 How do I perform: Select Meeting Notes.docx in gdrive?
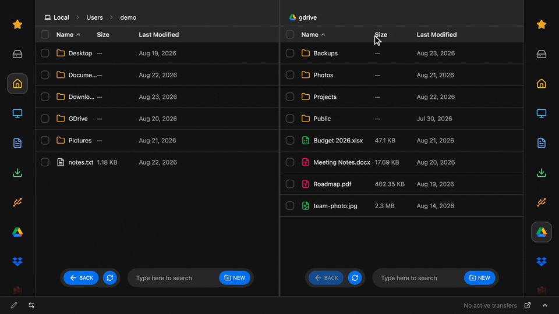[x=402, y=162]
